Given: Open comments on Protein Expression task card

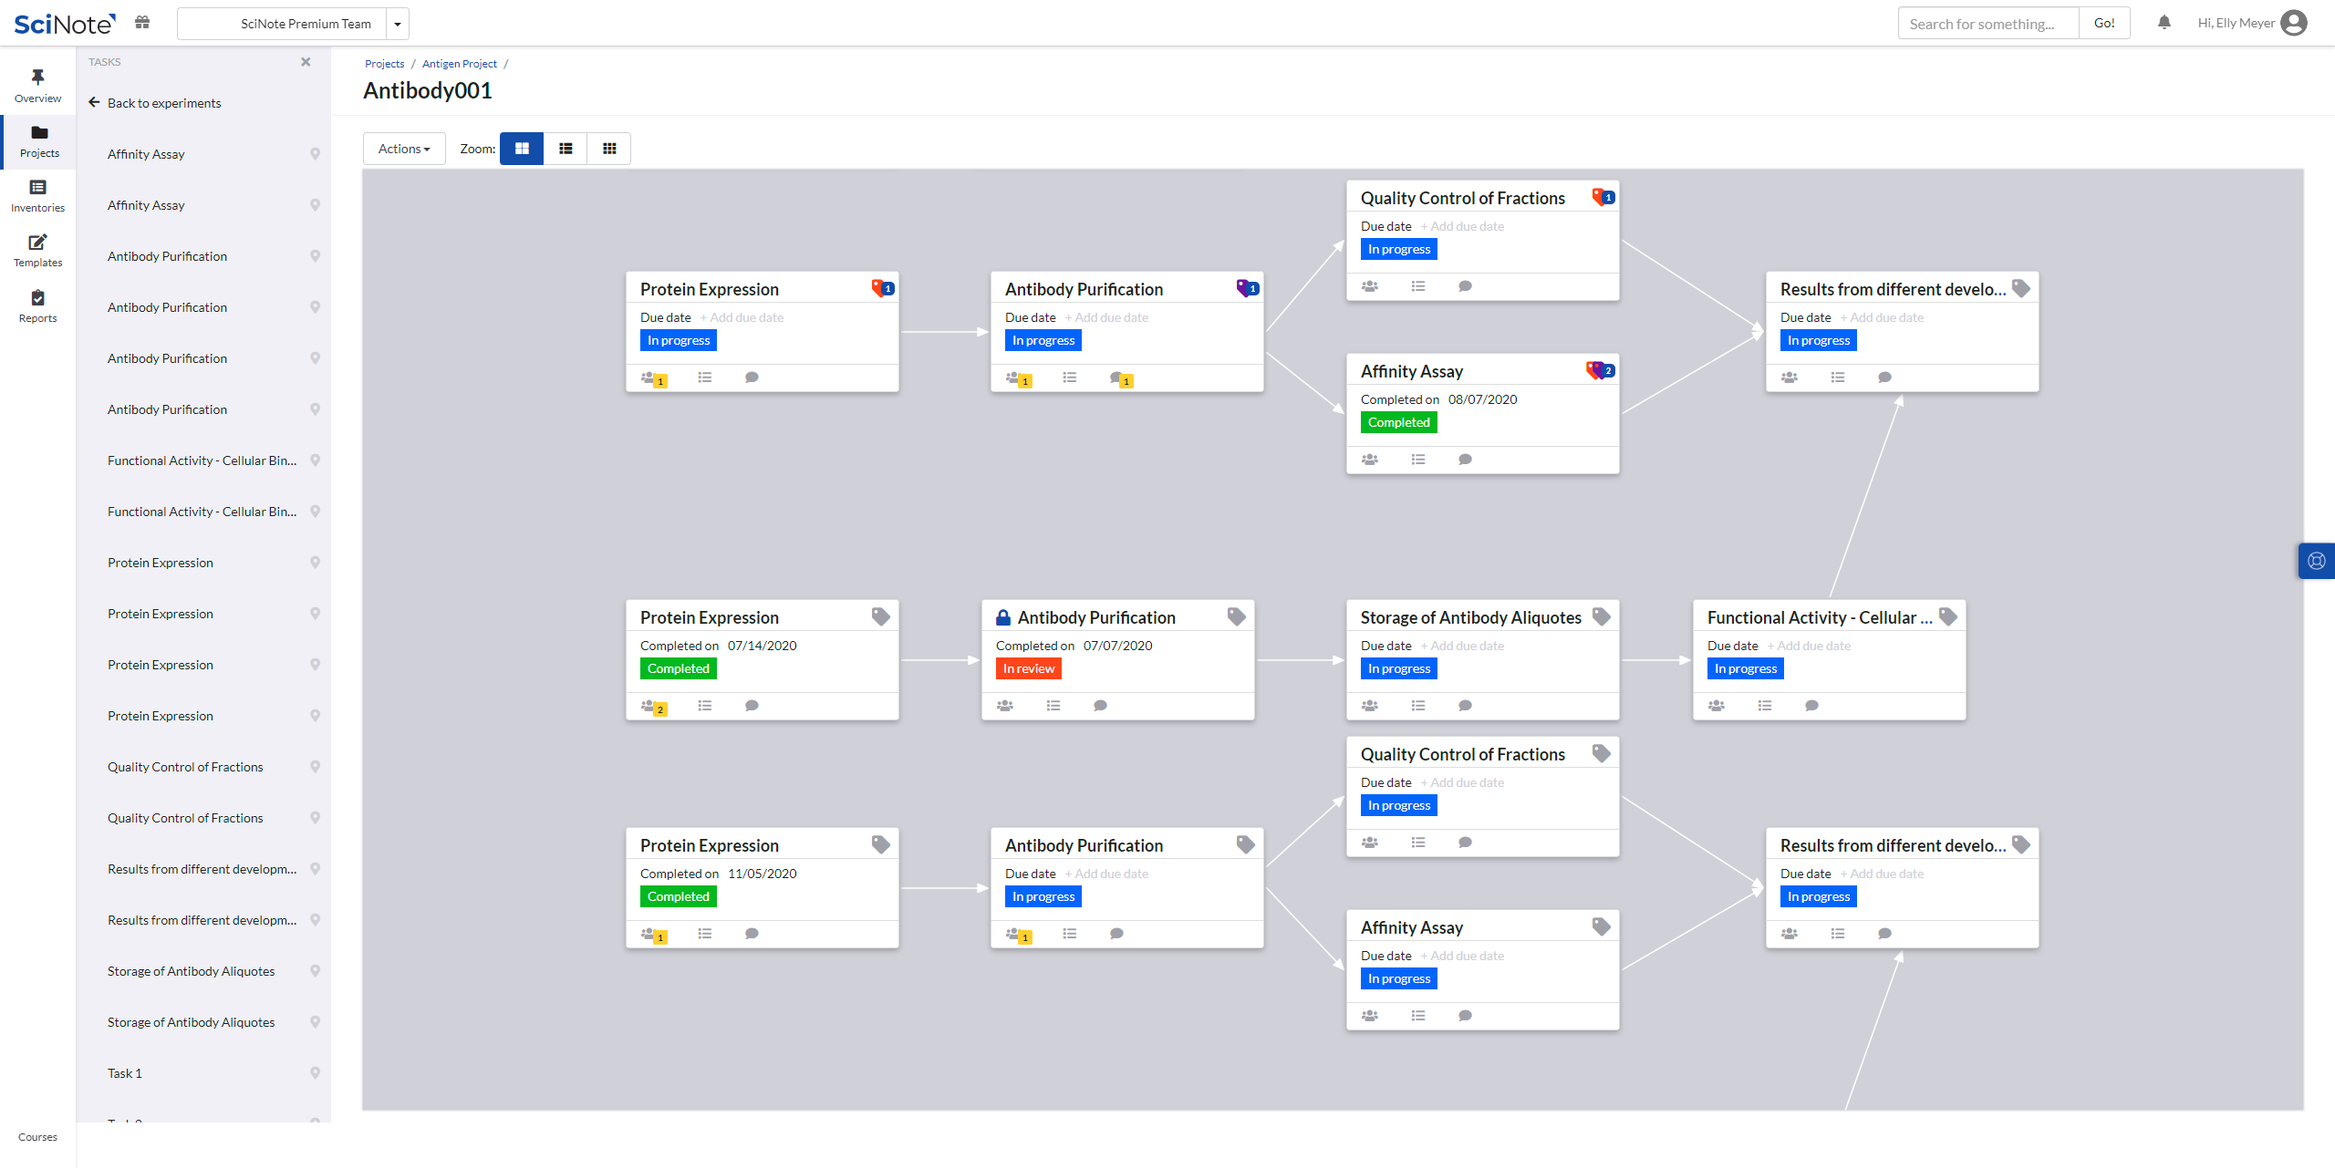Looking at the screenshot, I should [x=751, y=377].
